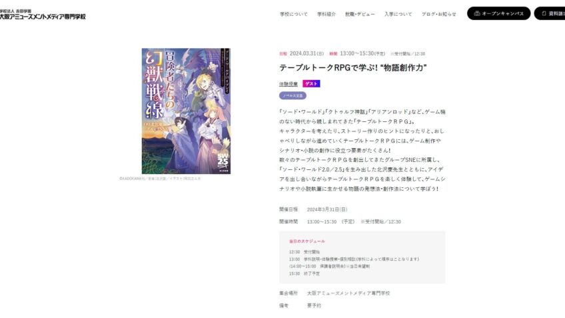Open the 学科紹介 menu
This screenshot has height=318, width=565.
[x=326, y=14]
